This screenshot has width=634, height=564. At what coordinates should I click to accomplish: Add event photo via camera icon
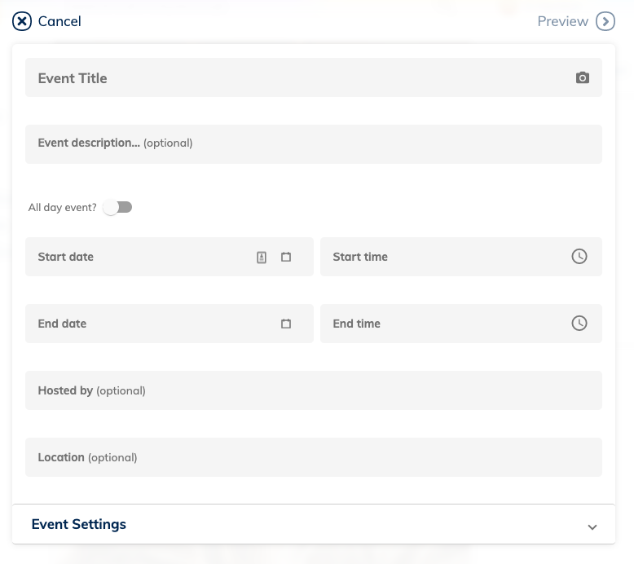[x=582, y=77]
